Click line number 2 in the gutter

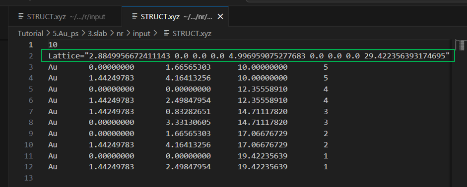click(30, 56)
